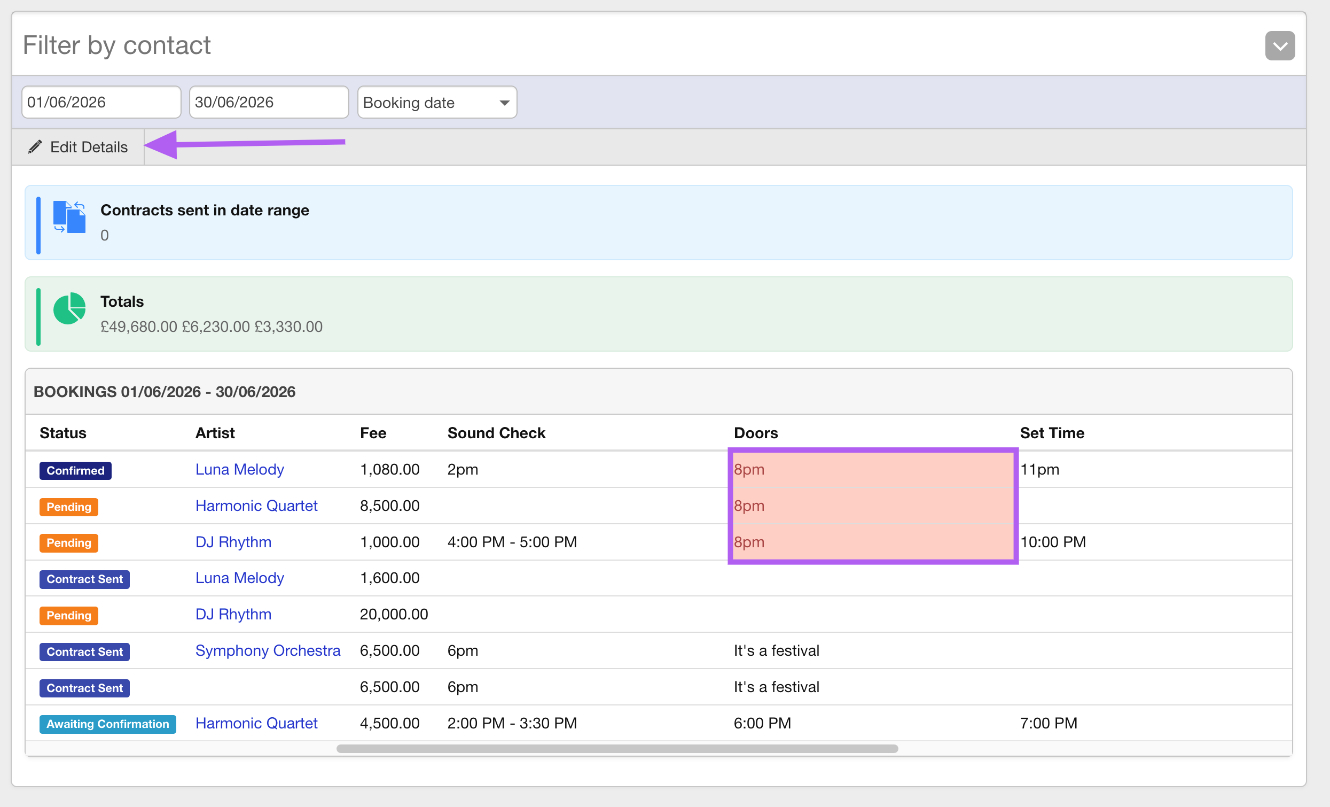Click It's a festival in Symphony Orchestra row
This screenshot has height=807, width=1330.
click(x=776, y=650)
